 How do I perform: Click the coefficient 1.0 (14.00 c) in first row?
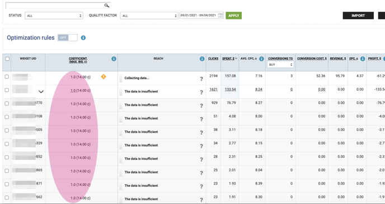[80, 77]
